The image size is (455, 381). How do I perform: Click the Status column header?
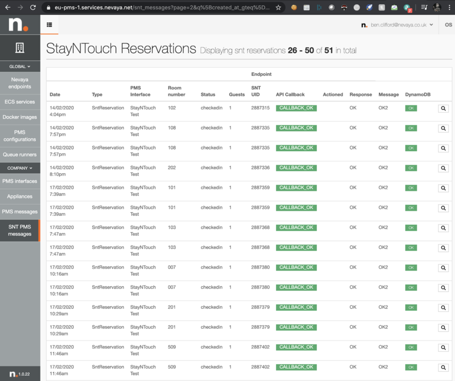point(208,94)
